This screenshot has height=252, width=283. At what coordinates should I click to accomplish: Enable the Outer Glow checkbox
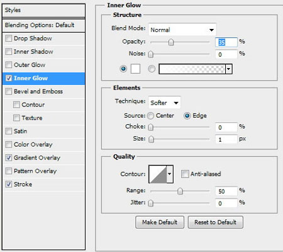pos(9,65)
